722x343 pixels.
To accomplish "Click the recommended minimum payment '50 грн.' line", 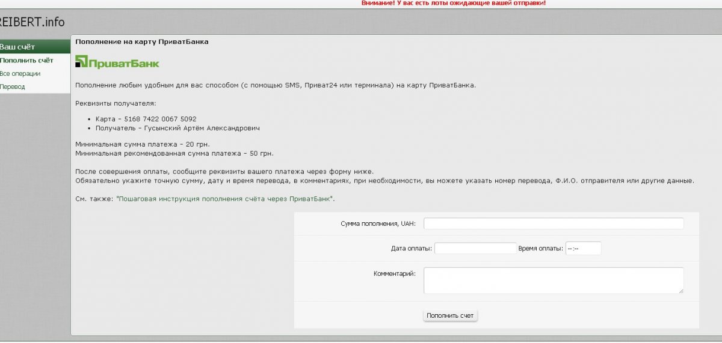I will [x=174, y=153].
